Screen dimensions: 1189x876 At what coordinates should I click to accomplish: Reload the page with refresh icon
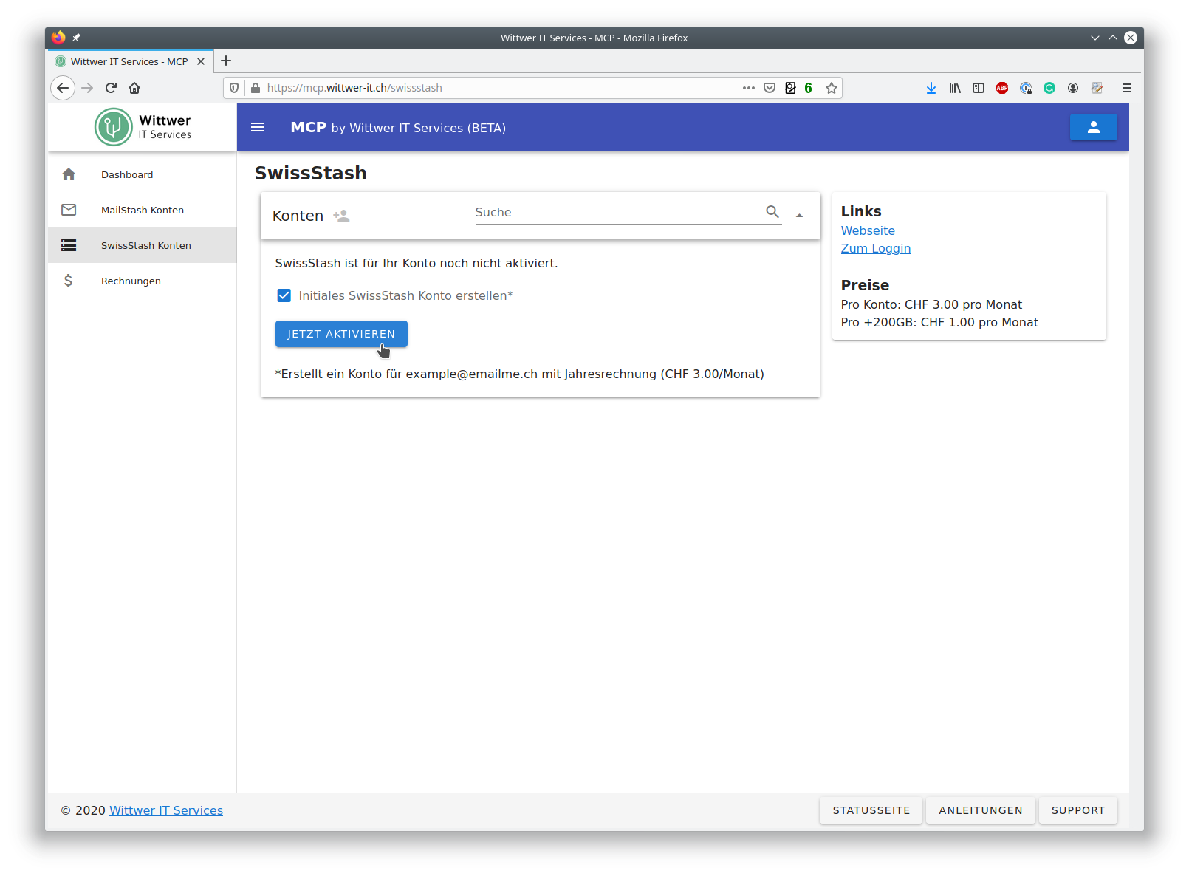tap(111, 88)
